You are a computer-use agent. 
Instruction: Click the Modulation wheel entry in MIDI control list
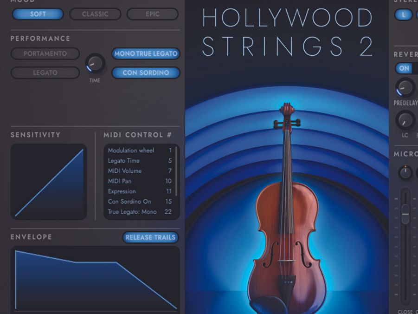click(140, 150)
